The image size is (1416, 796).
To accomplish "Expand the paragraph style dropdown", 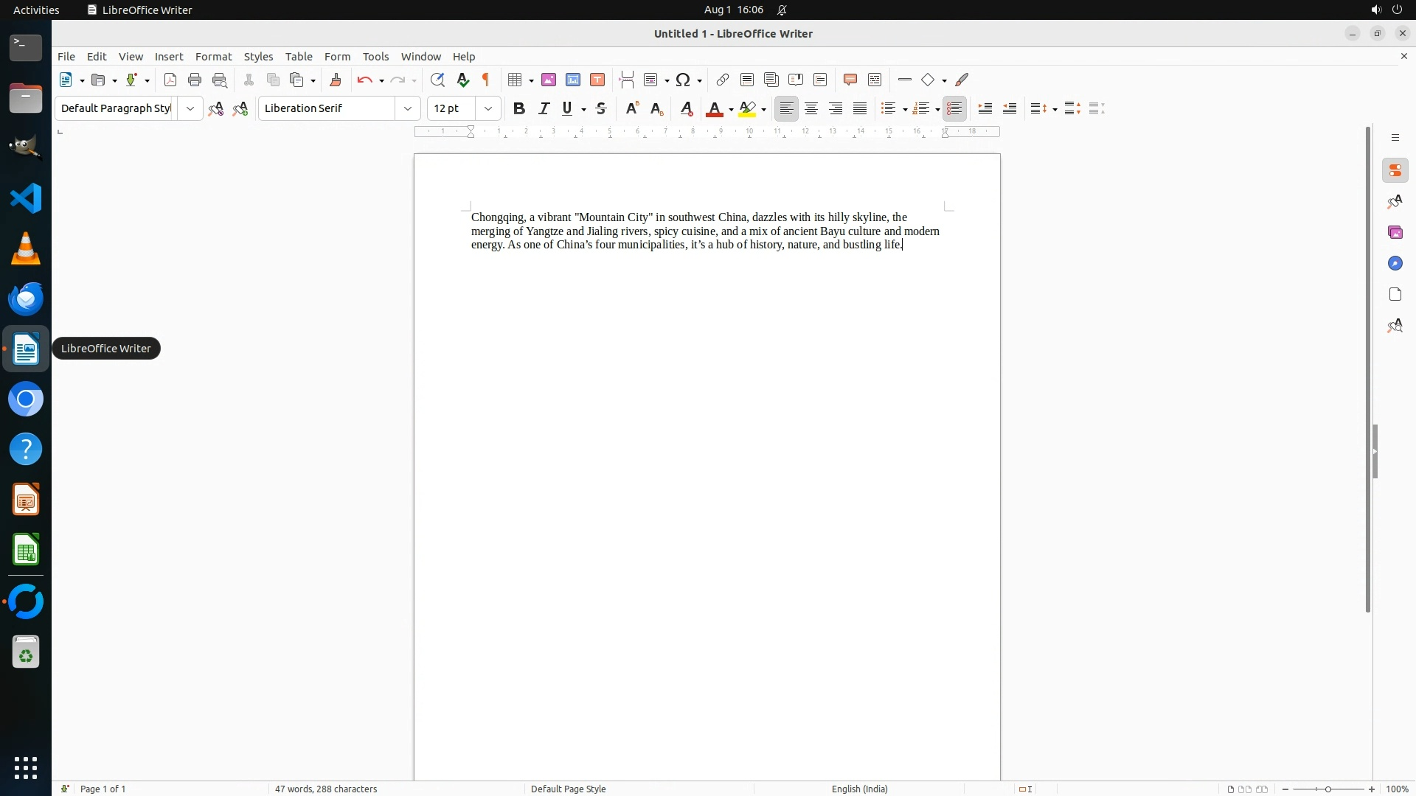I will pyautogui.click(x=190, y=109).
